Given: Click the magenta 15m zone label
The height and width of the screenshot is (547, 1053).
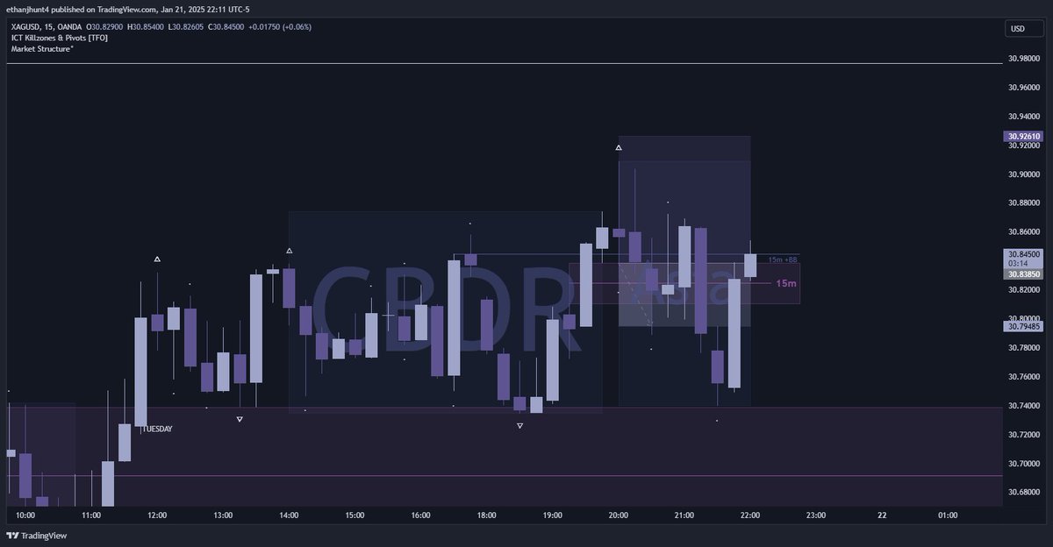Looking at the screenshot, I should (x=786, y=284).
